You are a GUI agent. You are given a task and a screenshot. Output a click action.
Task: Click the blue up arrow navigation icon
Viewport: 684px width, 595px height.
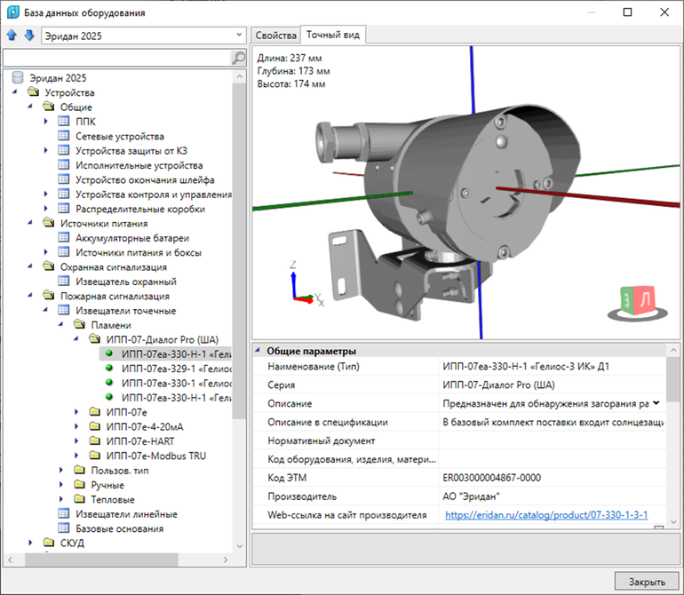[12, 36]
